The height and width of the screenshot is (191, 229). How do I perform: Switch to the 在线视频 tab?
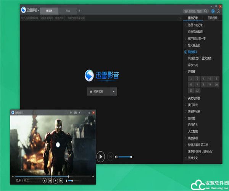[x=213, y=18]
